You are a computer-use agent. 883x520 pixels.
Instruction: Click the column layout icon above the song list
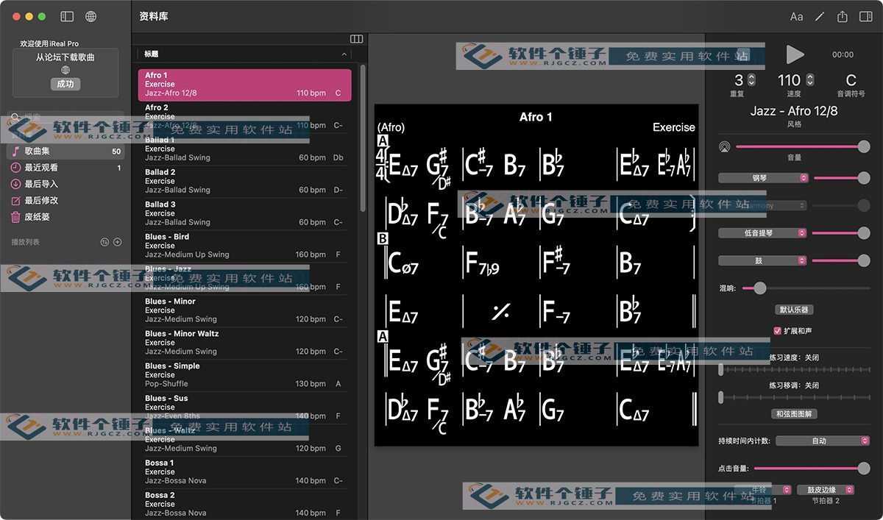pyautogui.click(x=357, y=39)
